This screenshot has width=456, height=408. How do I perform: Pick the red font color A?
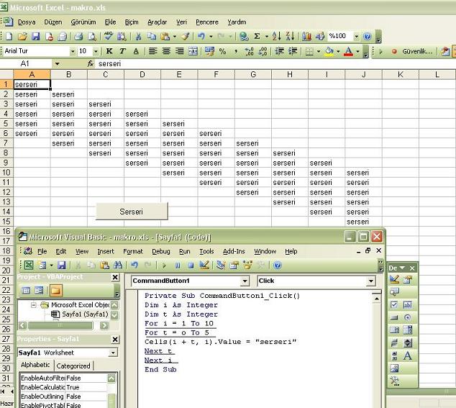coord(348,52)
